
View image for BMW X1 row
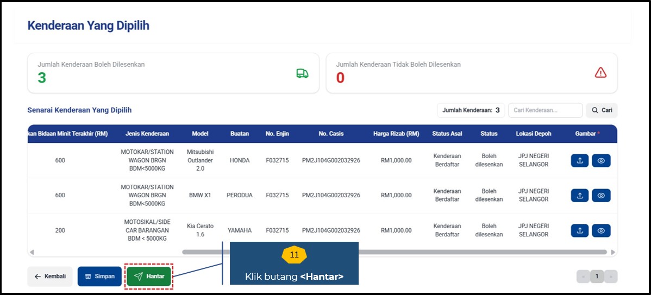[601, 196]
